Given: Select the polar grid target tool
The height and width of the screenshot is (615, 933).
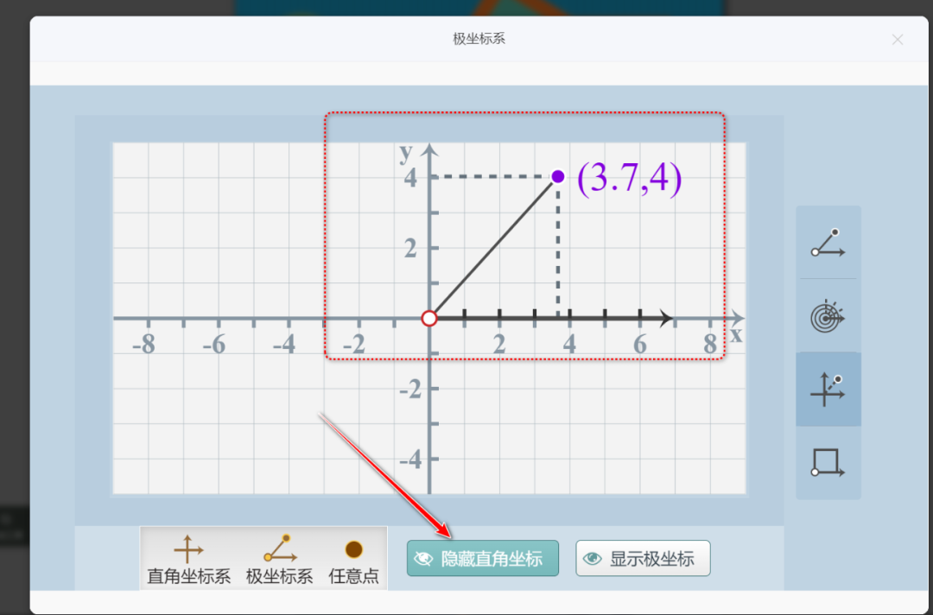Looking at the screenshot, I should click(828, 316).
